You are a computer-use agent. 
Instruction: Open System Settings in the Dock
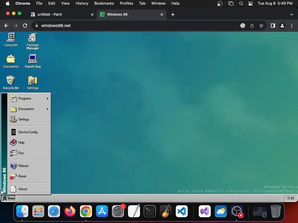[118, 211]
